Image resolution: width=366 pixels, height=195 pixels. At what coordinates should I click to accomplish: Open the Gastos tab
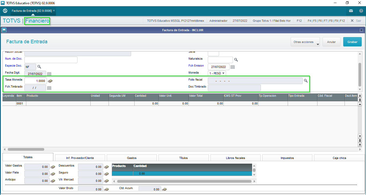132,158
